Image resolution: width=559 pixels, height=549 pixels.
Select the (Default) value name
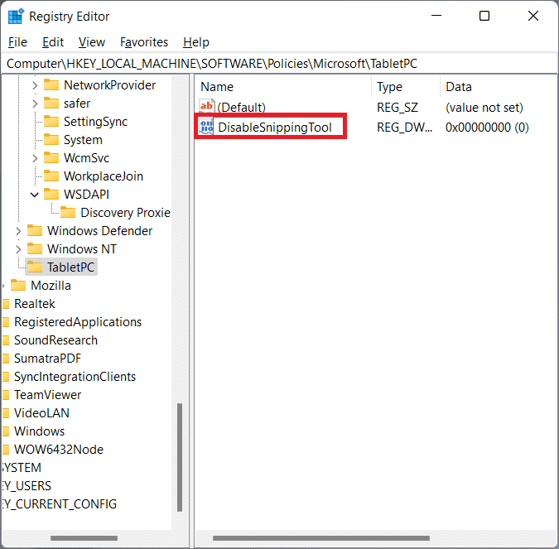point(241,108)
